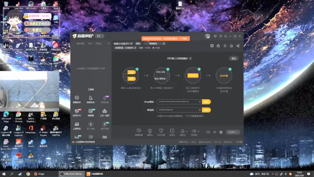Viewport: 314px width, 177px height.
Task: Open the crown-shaped toolbox tool
Action: pyautogui.click(x=77, y=126)
